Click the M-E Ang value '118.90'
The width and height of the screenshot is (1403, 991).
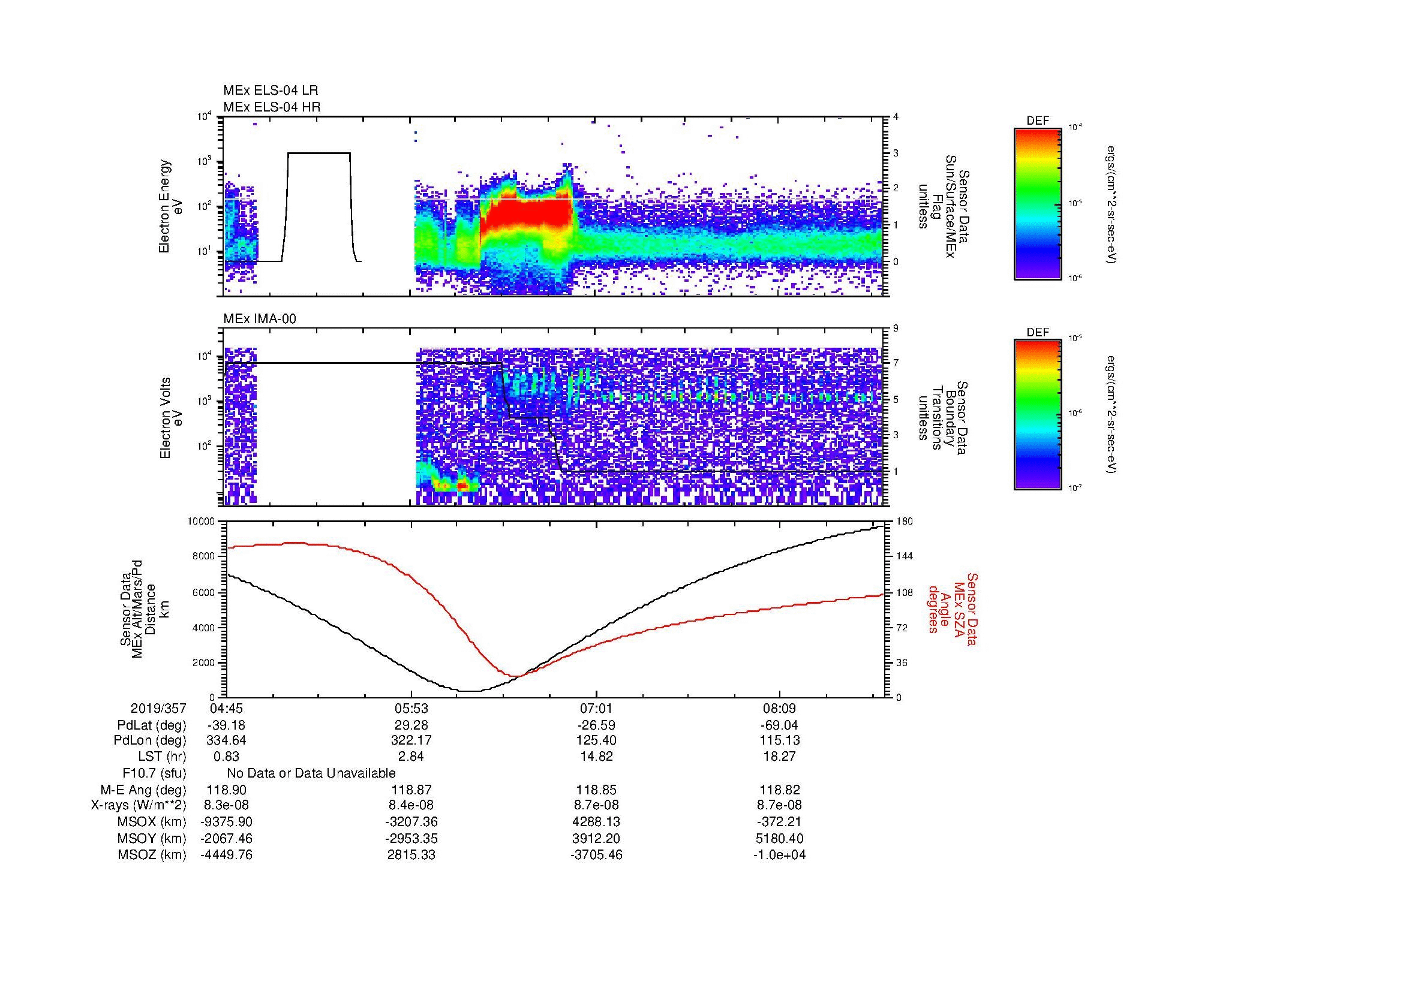pos(227,790)
